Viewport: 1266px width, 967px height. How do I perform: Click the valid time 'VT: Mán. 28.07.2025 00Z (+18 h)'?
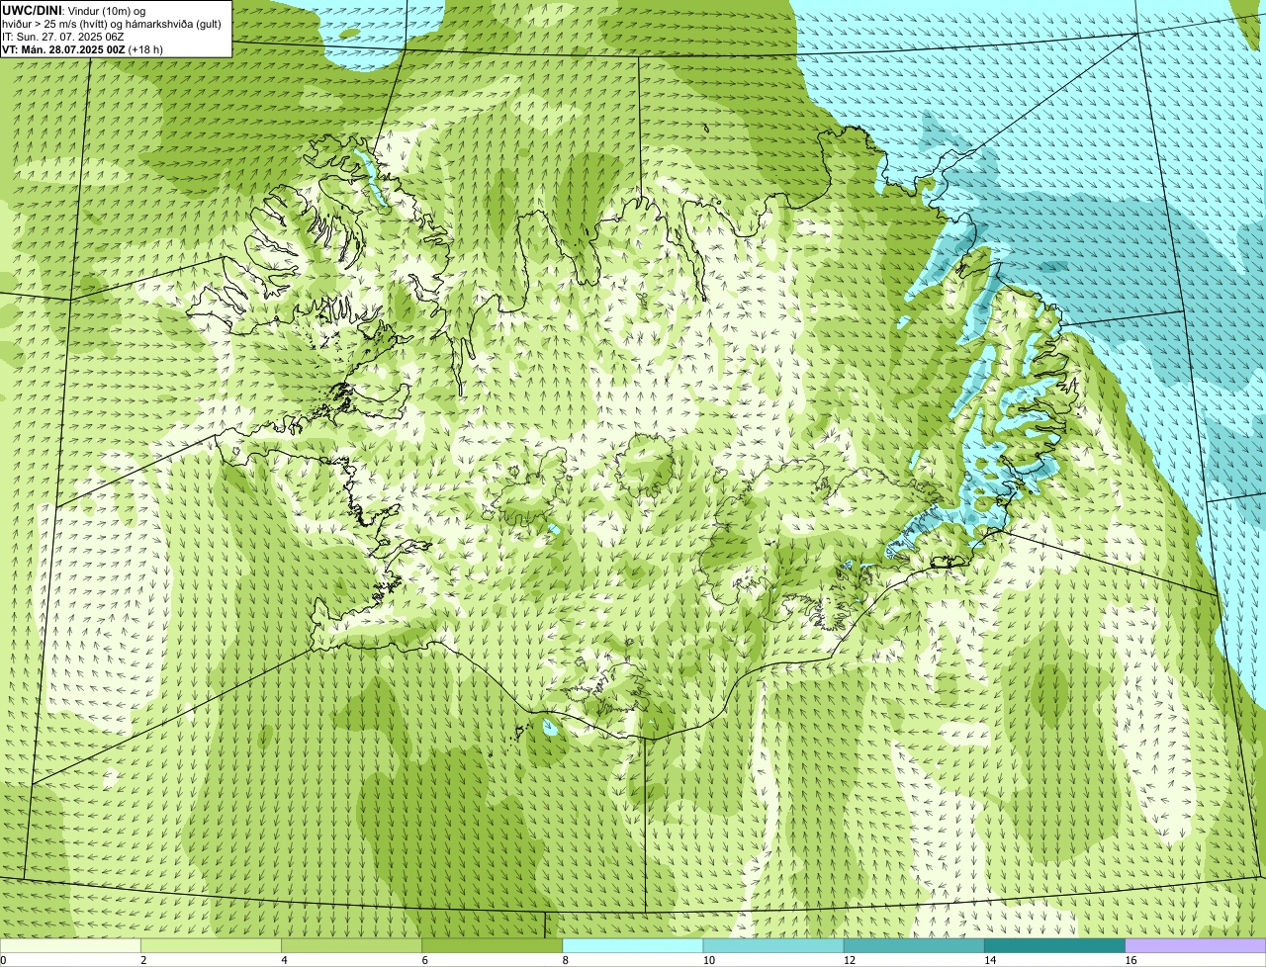pos(83,49)
